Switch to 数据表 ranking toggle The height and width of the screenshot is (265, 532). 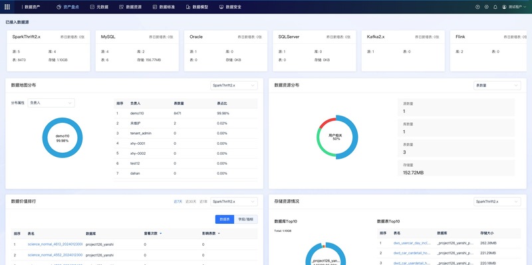pyautogui.click(x=225, y=219)
